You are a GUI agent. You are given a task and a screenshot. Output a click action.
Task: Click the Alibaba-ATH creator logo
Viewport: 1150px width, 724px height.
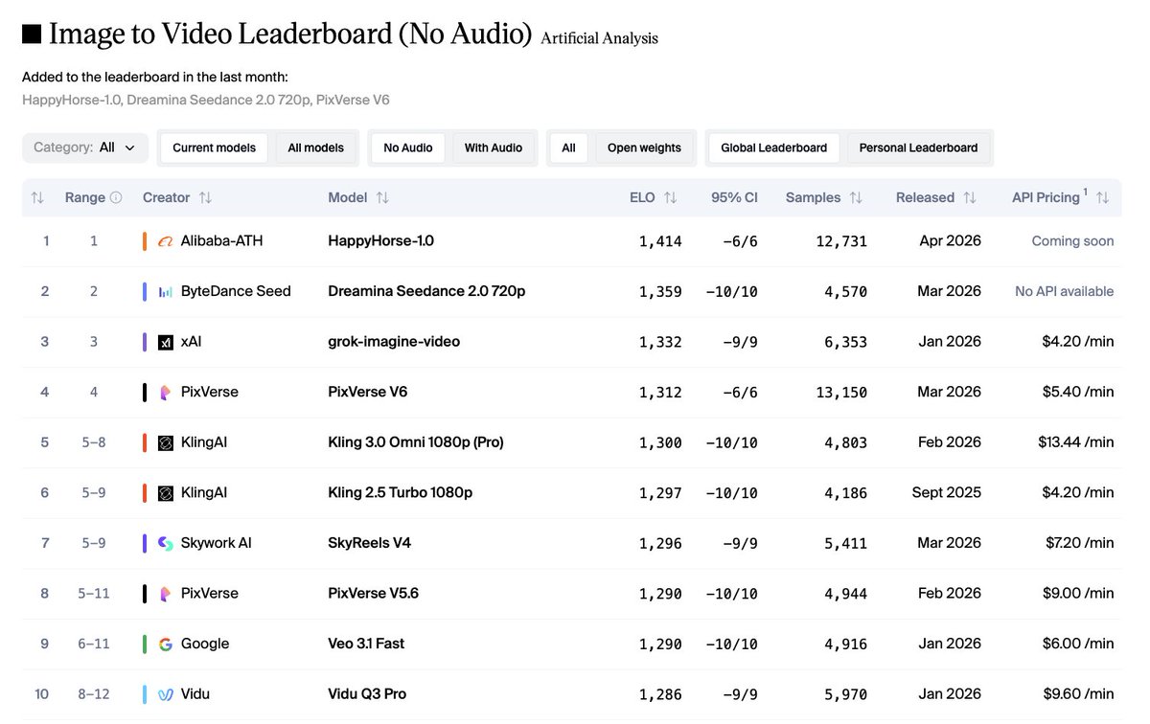pyautogui.click(x=165, y=240)
